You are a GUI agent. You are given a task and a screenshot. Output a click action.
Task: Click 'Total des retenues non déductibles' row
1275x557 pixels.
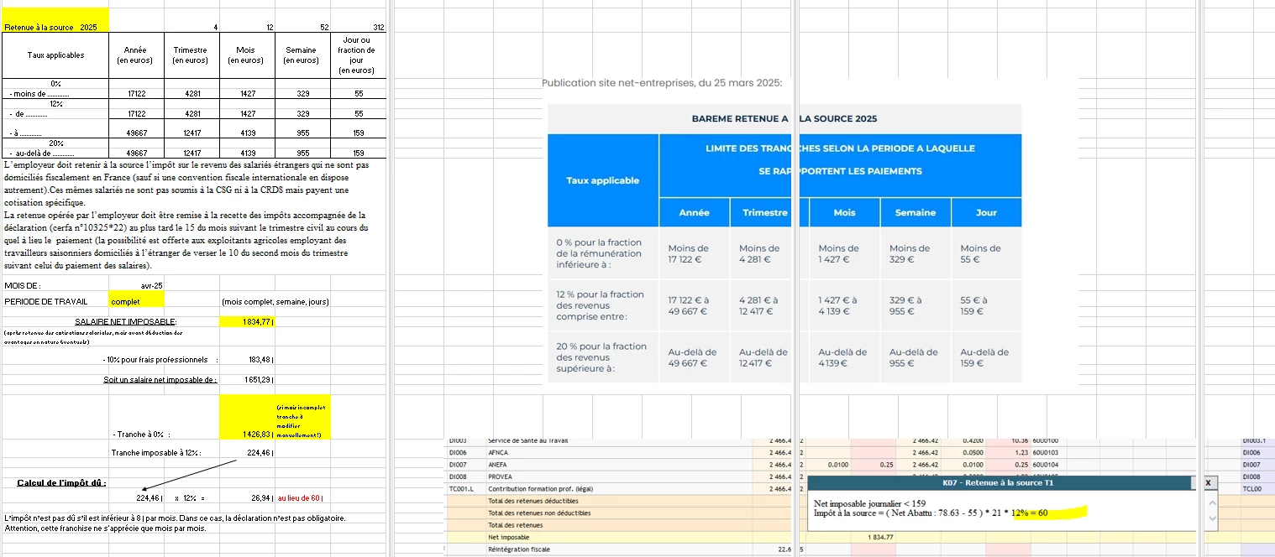click(x=538, y=513)
